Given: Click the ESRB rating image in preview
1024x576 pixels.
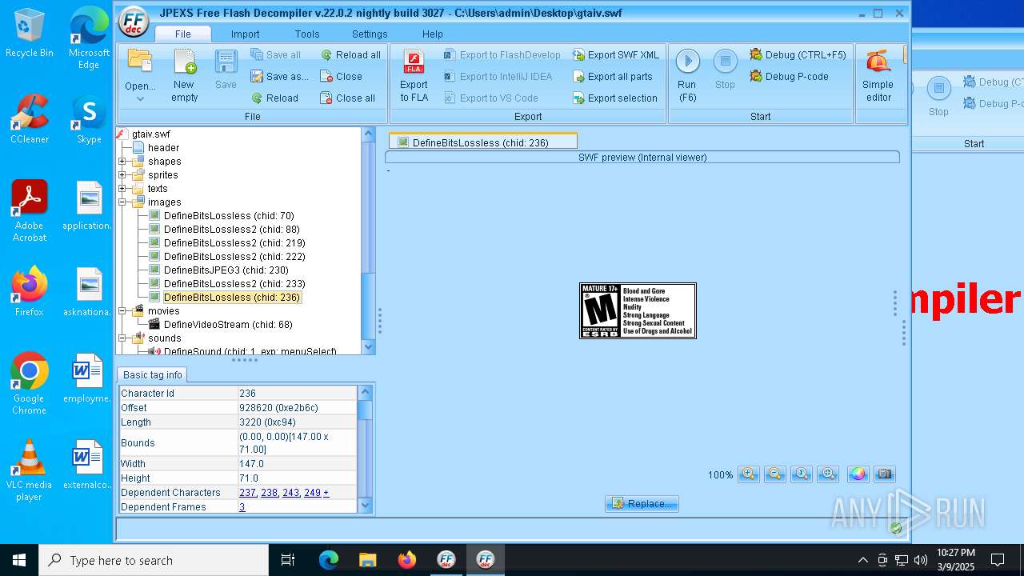Looking at the screenshot, I should point(638,310).
